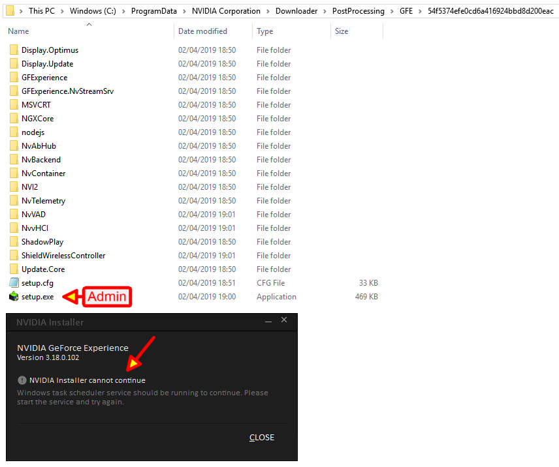
Task: Navigate to GFE breadcrumb
Action: coord(406,11)
